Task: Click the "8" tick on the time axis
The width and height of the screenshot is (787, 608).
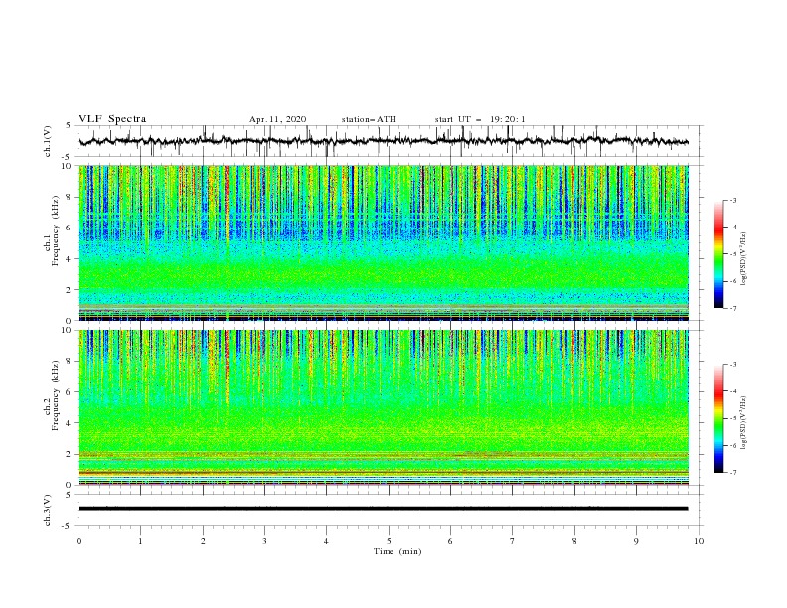Action: (574, 541)
